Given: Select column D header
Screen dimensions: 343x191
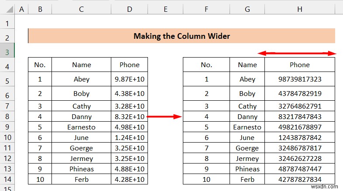Looking at the screenshot, I should [x=130, y=9].
